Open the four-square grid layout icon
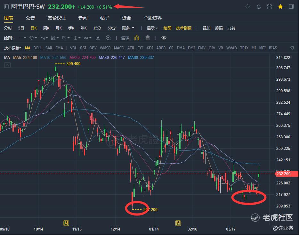Viewport: 299px width, 235px height. coord(270,7)
